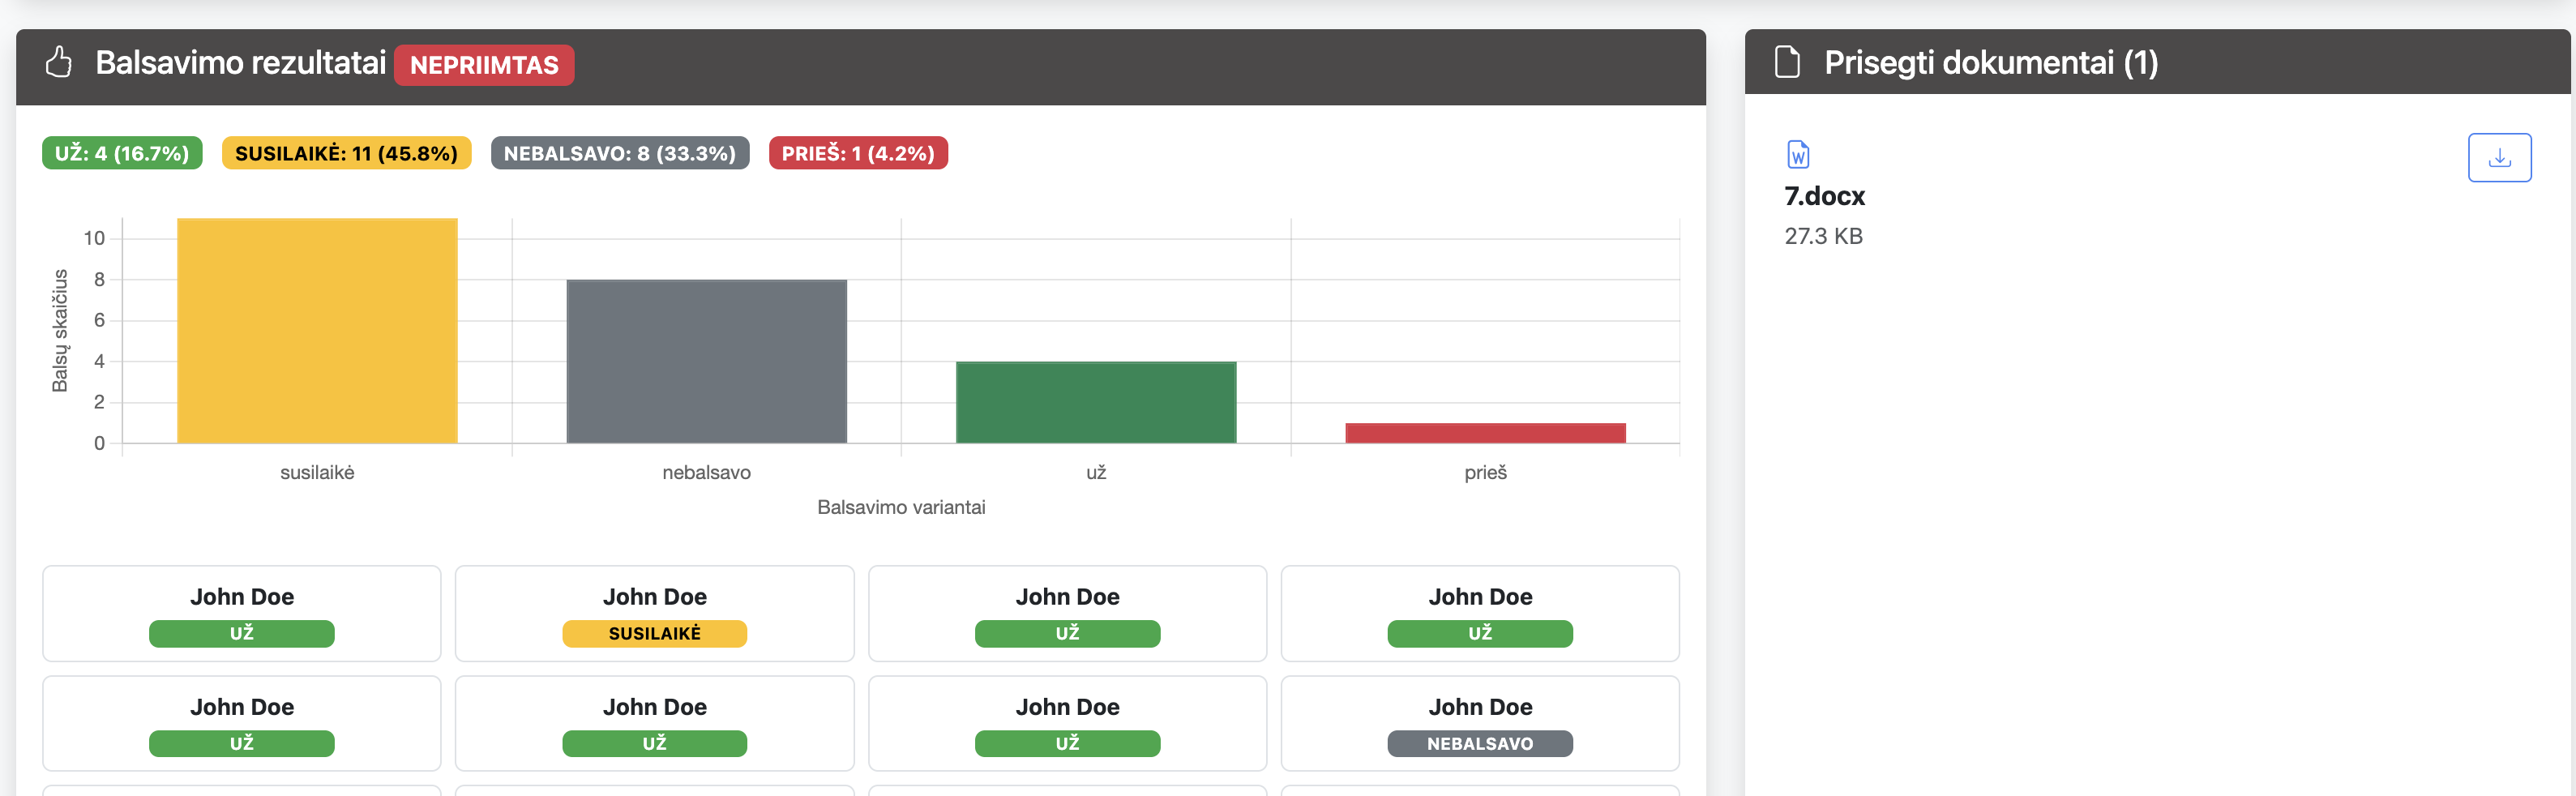Click the Prisegti dokumentai (1) panel title

[1990, 63]
